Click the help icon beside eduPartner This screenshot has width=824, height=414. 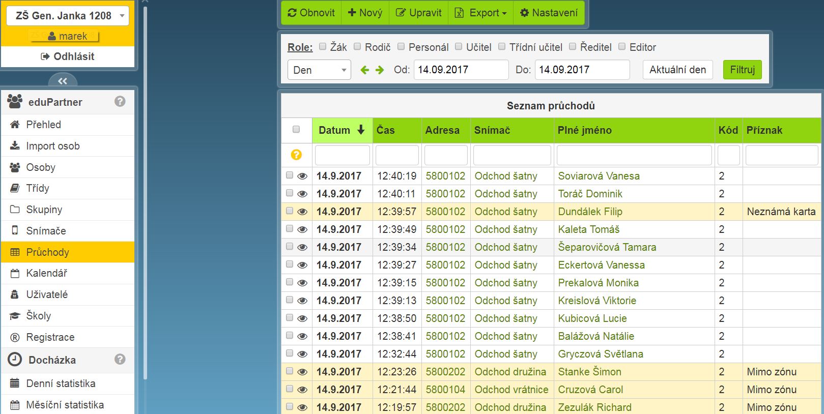pyautogui.click(x=120, y=102)
